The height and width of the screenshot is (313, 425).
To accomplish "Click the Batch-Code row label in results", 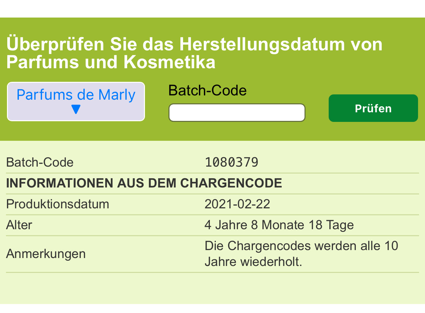I will [x=40, y=163].
